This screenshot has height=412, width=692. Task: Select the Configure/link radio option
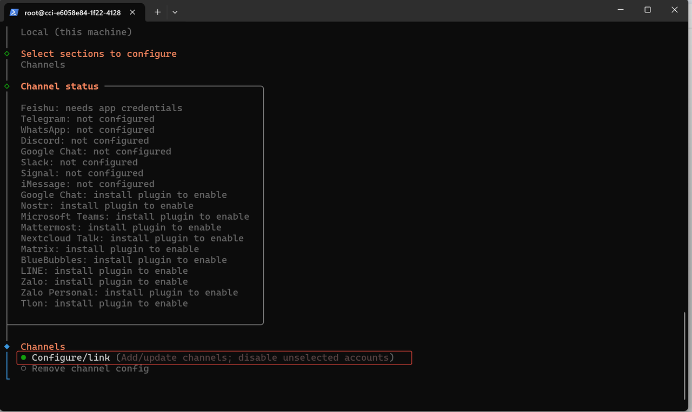click(x=24, y=357)
